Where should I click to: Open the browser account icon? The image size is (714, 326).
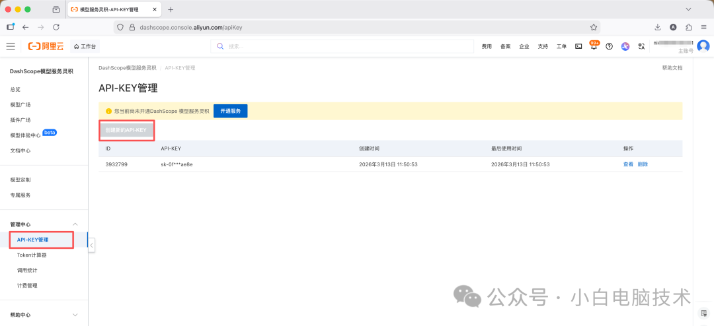click(673, 27)
